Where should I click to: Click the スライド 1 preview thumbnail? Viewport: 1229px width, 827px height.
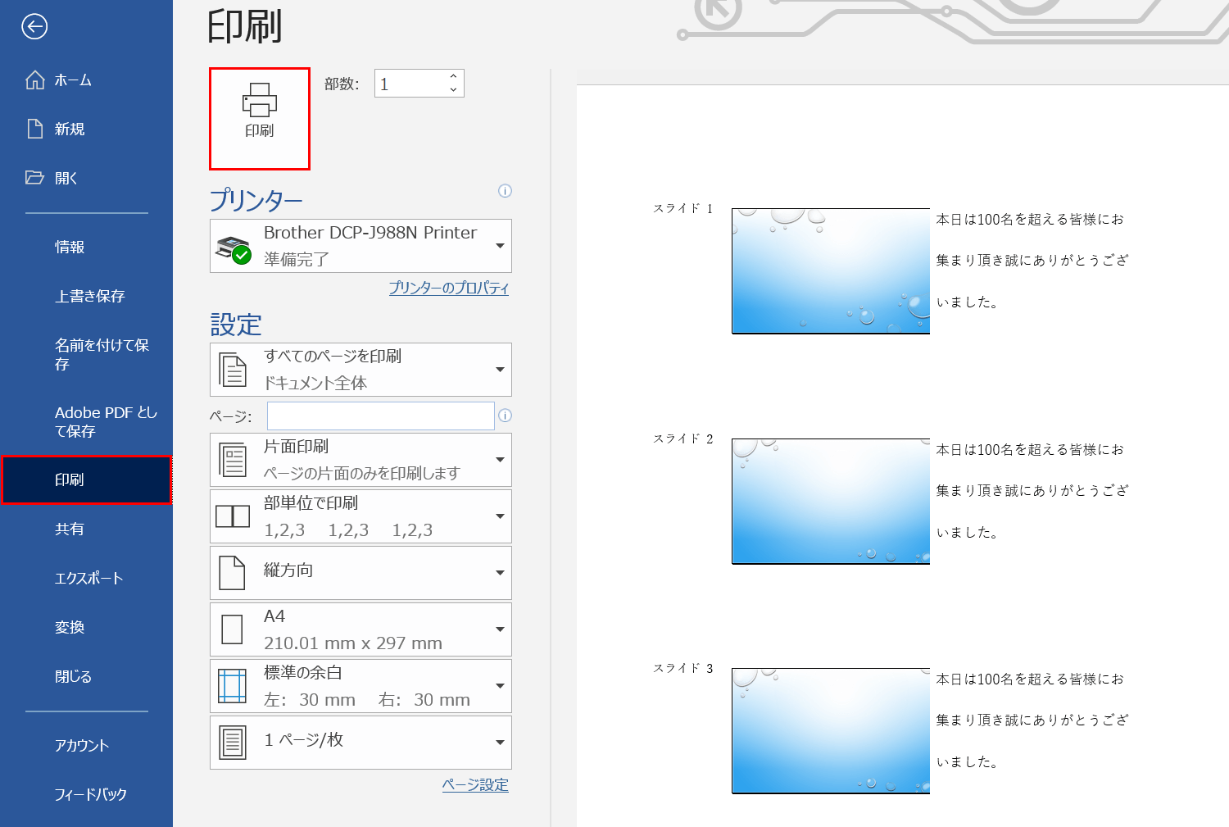[x=831, y=271]
